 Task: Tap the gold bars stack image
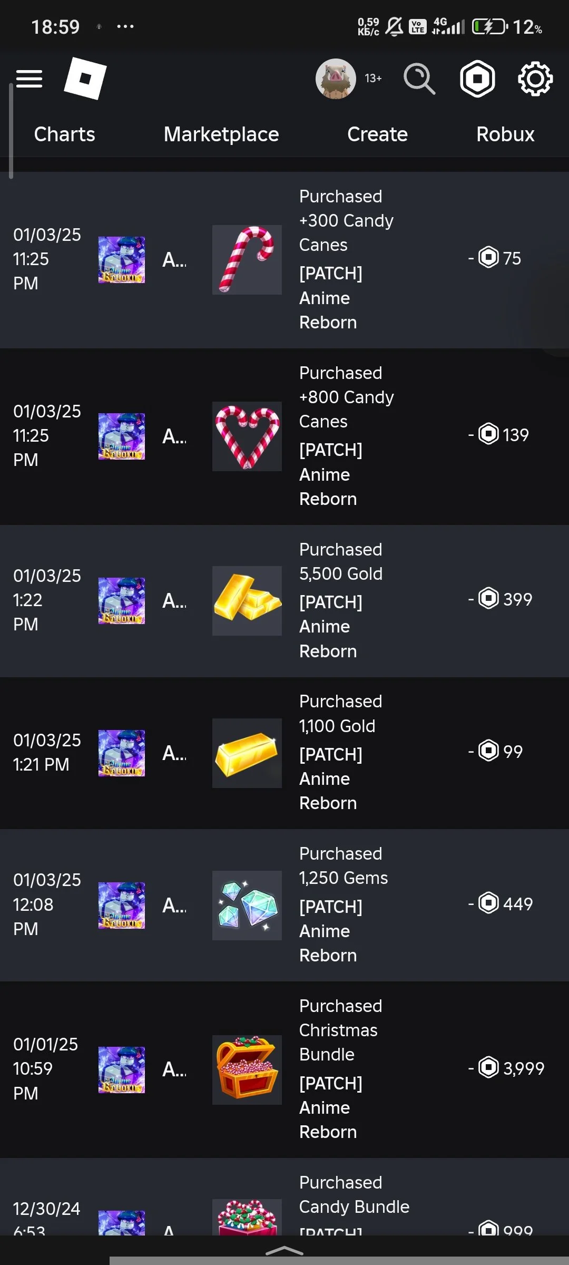247,601
